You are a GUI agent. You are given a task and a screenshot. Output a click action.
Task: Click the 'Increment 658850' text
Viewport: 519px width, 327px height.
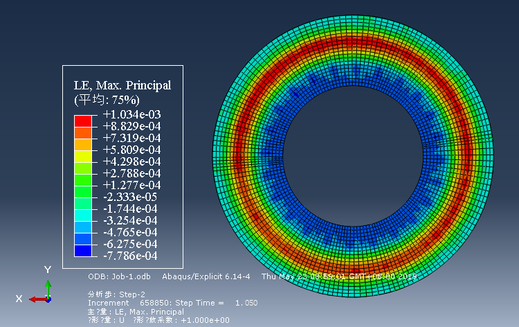(129, 303)
